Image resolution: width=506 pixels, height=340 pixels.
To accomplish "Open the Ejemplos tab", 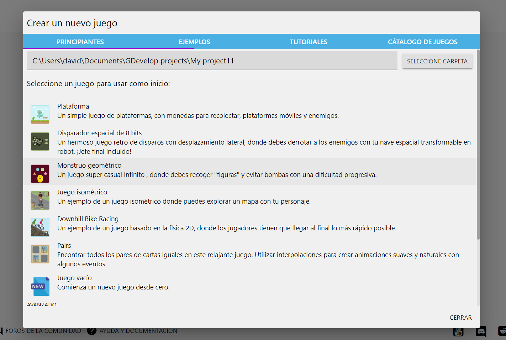I will pyautogui.click(x=194, y=42).
